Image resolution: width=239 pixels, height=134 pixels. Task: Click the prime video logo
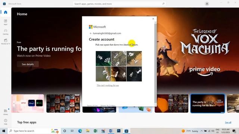[205, 71]
